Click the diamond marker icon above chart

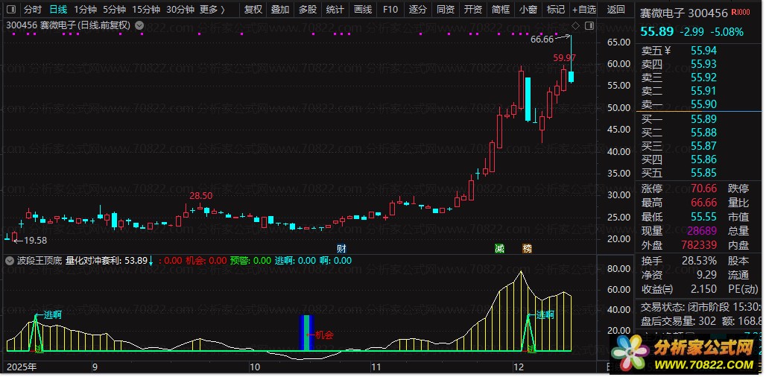(575, 25)
